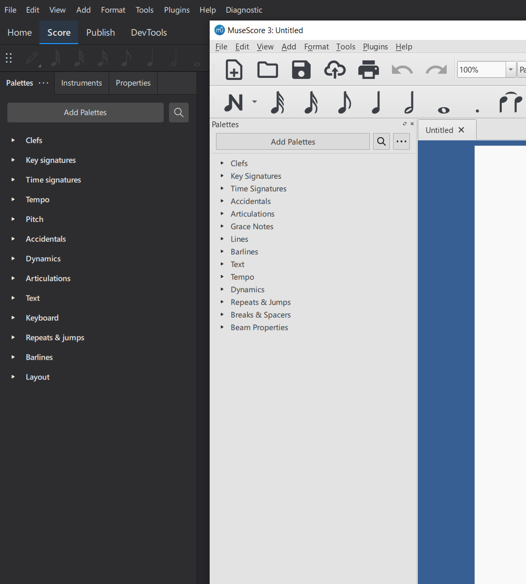Select half note duration in MuseScore 3
Screen dimensions: 526x584
[x=409, y=103]
